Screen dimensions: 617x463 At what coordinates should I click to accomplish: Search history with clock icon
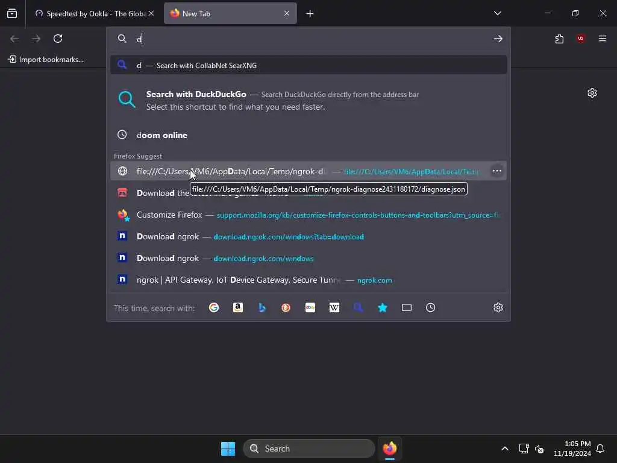[430, 307]
